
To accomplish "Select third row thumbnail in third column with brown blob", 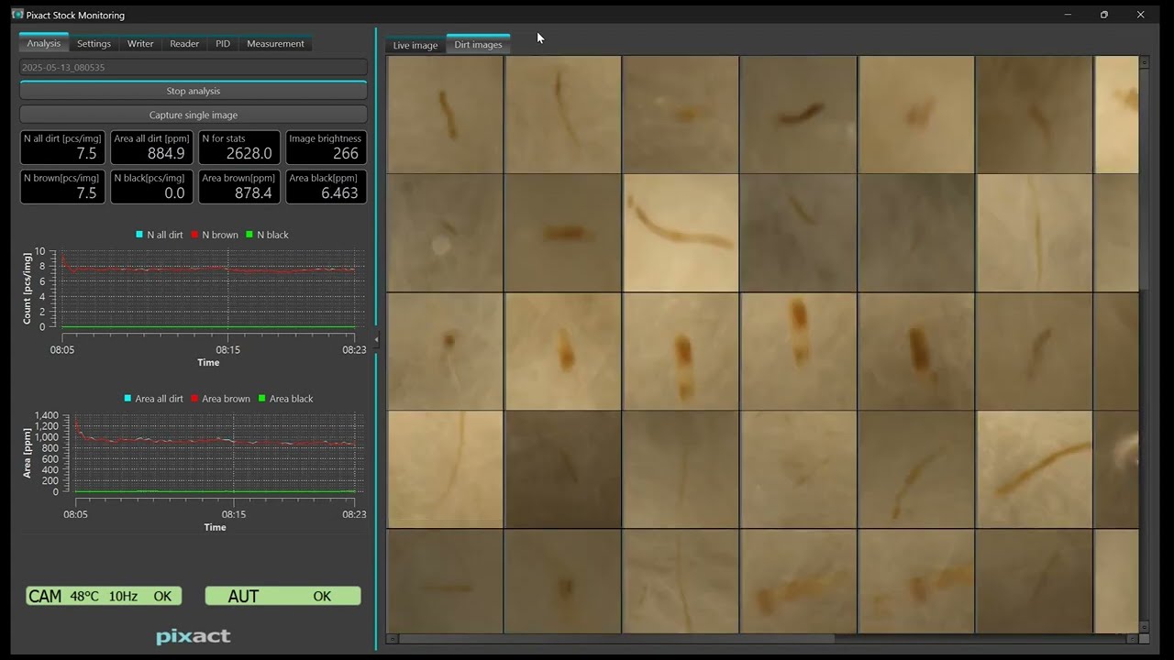I will [x=681, y=351].
